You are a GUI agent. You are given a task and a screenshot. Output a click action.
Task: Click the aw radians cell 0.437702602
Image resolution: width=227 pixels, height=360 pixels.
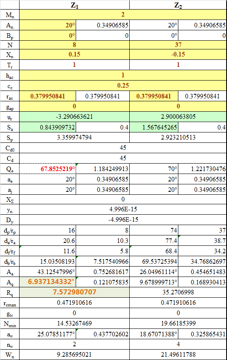tap(103, 334)
